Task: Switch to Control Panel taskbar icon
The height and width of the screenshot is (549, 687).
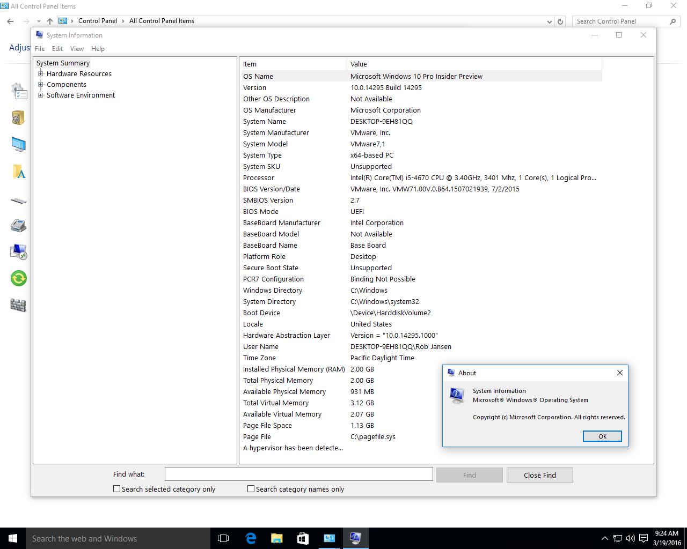Action: point(329,538)
